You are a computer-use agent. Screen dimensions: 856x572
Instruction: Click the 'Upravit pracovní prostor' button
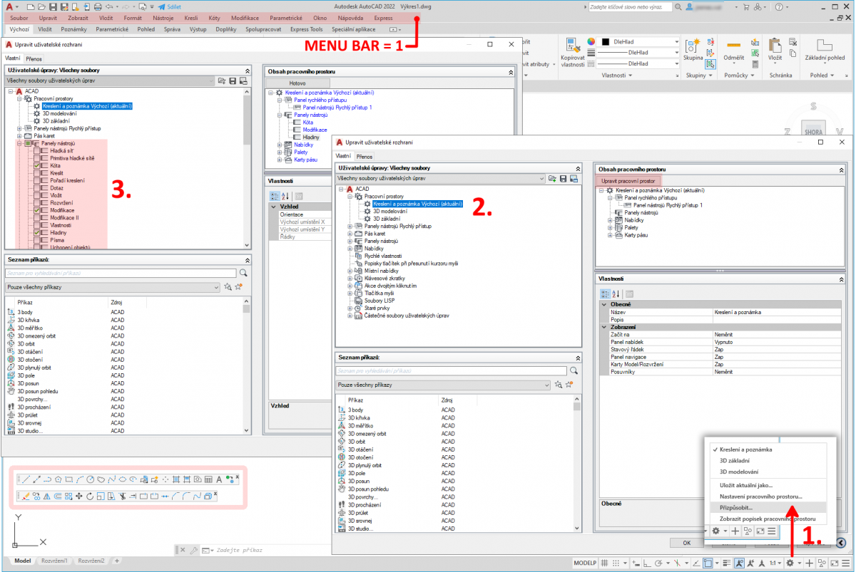tap(628, 181)
